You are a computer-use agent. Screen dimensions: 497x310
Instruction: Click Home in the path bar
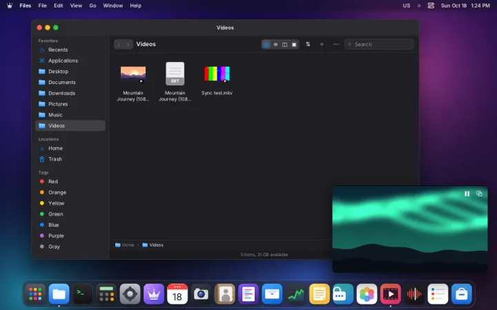(x=124, y=245)
